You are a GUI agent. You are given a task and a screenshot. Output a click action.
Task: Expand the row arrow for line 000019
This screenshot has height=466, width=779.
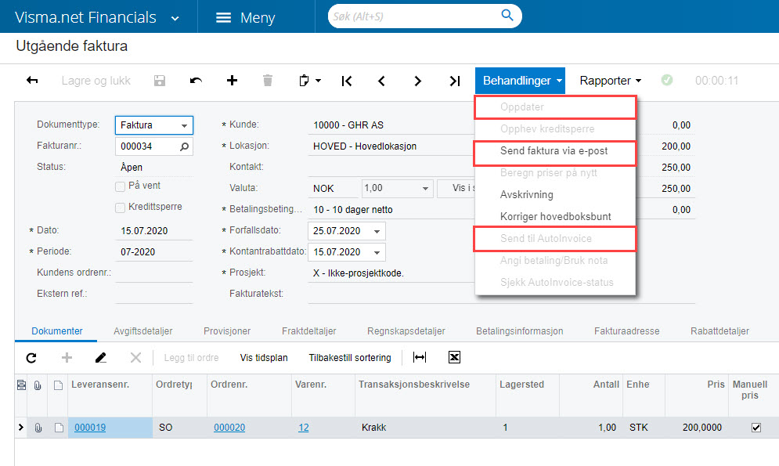coord(21,428)
